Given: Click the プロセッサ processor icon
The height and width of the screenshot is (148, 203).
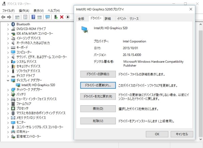Looking at the screenshot, I should [x=13, y=108].
